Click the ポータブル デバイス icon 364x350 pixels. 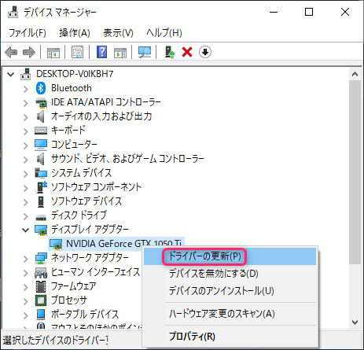click(41, 315)
